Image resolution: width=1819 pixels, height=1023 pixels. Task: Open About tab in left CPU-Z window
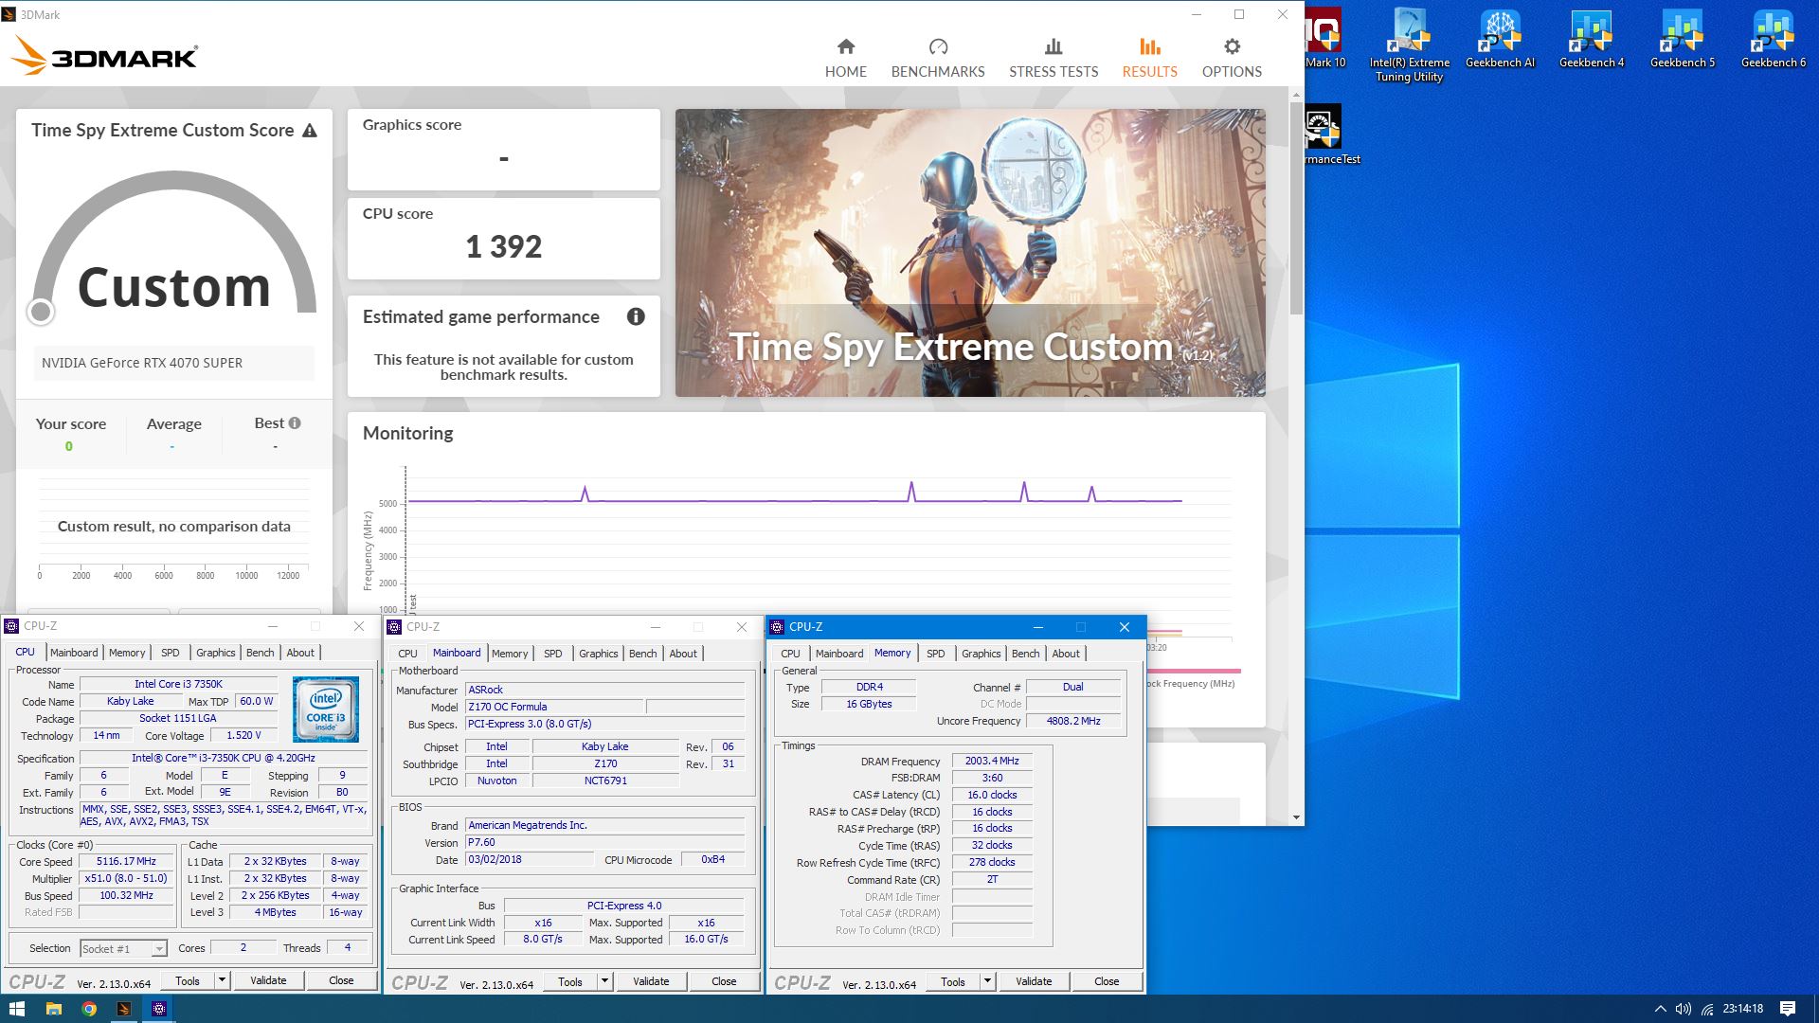click(x=300, y=653)
